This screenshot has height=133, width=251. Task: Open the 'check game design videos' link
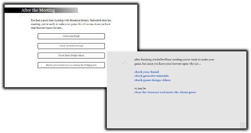[x=152, y=80]
